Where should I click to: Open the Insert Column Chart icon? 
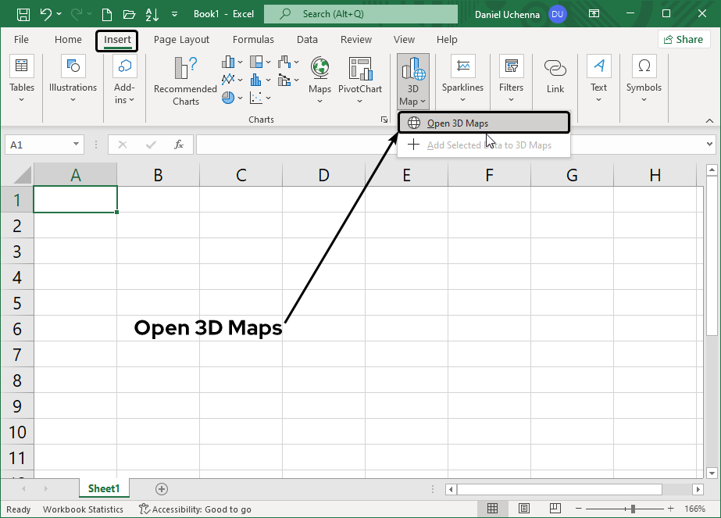click(229, 62)
